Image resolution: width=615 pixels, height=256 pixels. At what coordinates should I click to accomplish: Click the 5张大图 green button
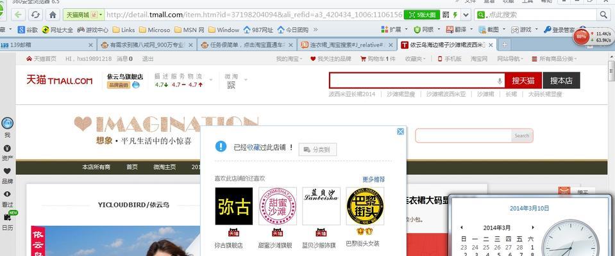pos(422,15)
